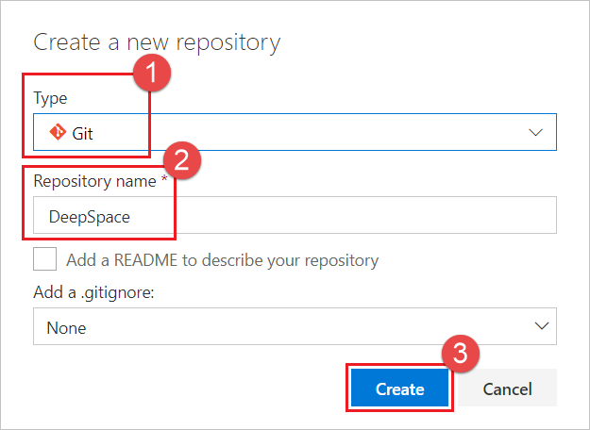
Task: Expand the Type dropdown chevron arrow
Action: click(x=536, y=133)
